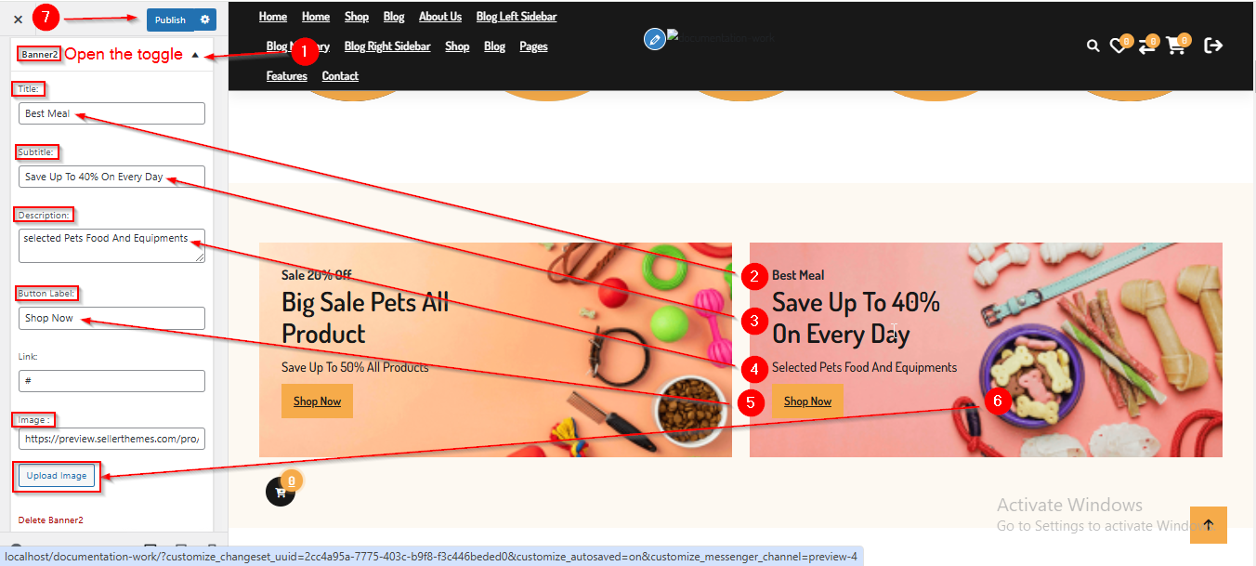Open the About Us menu item

pyautogui.click(x=440, y=17)
